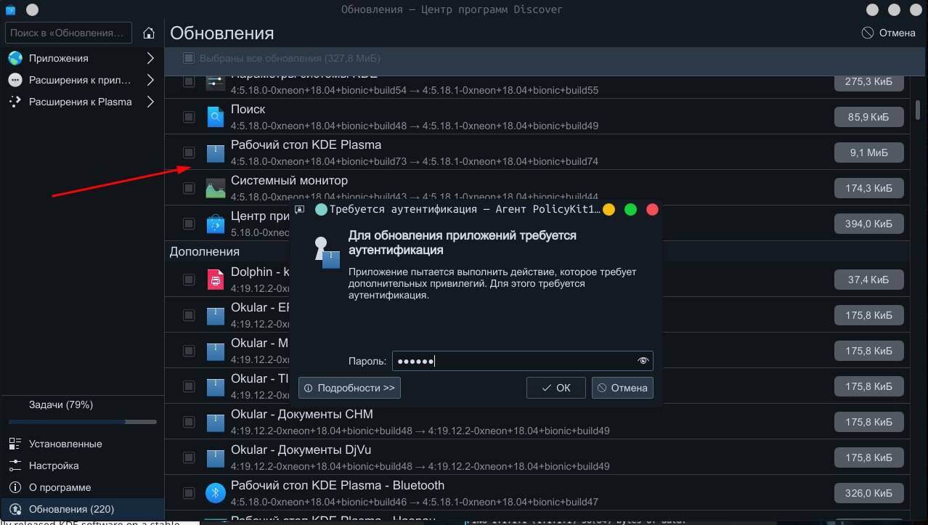Click the System monitor package icon
This screenshot has height=525, width=928.
click(x=216, y=188)
